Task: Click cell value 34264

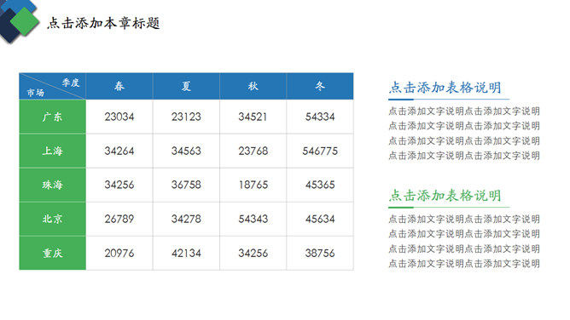Action: [x=119, y=151]
